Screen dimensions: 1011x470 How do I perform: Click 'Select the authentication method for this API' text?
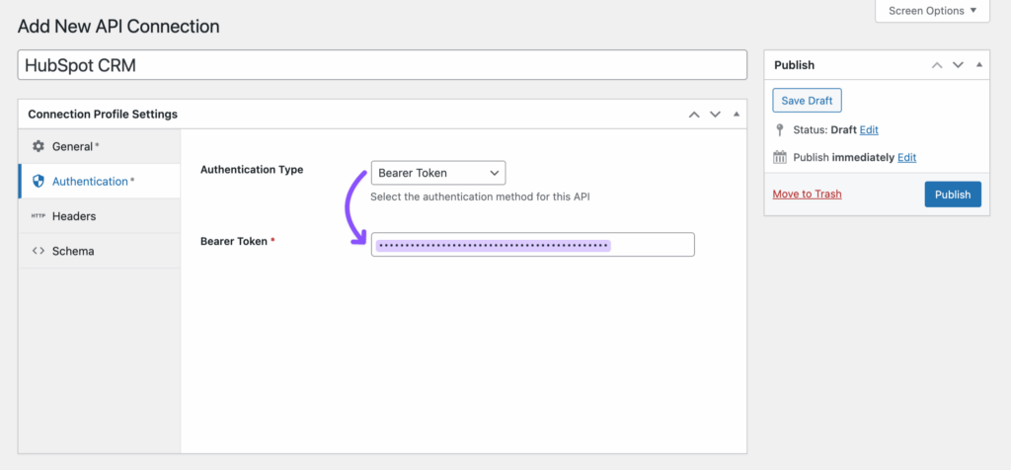(x=481, y=196)
